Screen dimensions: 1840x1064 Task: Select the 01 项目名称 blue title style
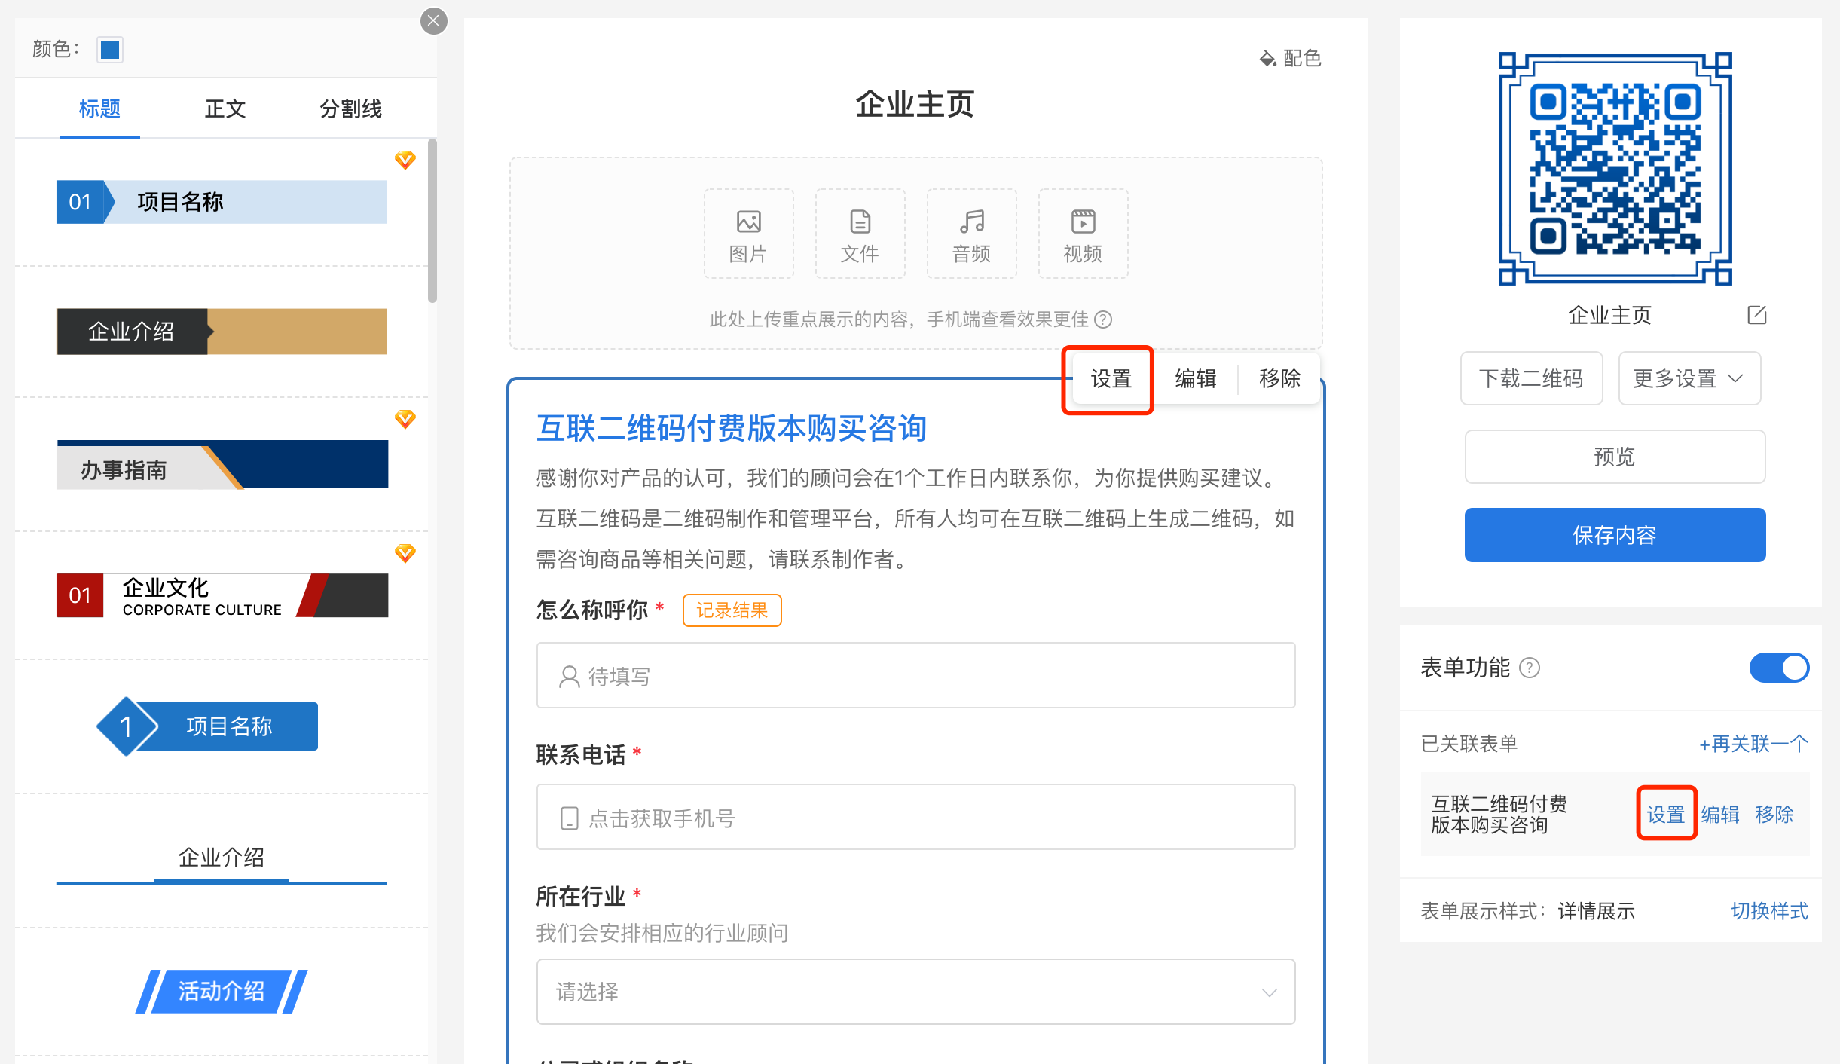[x=222, y=202]
